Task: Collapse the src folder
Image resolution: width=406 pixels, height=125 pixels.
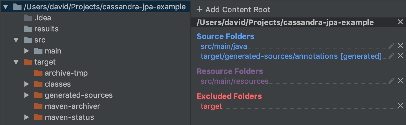Action: 16,40
